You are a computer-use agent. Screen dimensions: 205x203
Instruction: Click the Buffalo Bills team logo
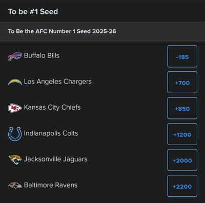(15, 56)
